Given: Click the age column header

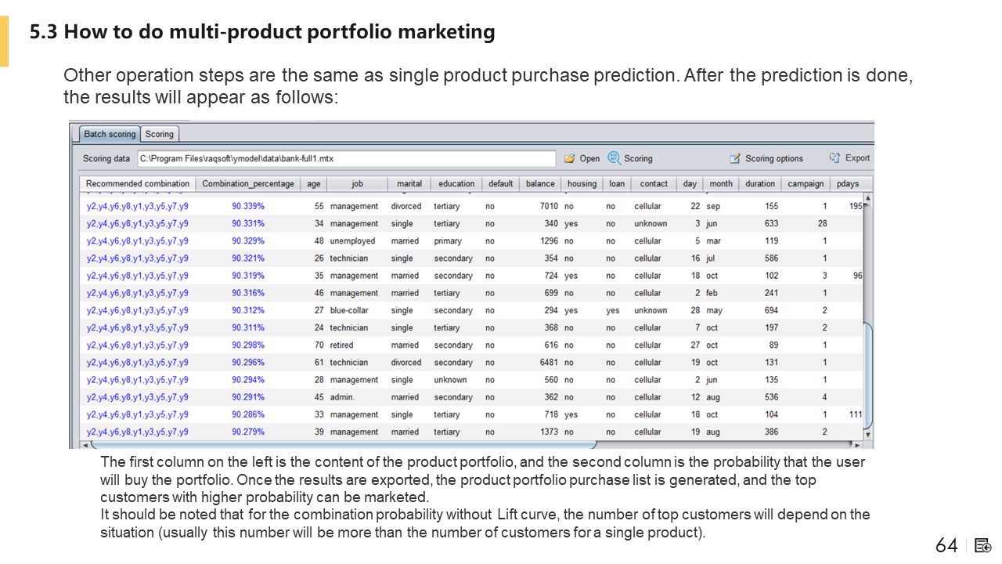Looking at the screenshot, I should click(314, 184).
